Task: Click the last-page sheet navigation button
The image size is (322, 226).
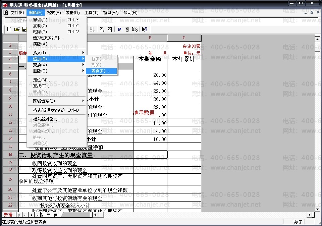Action: tap(38, 215)
